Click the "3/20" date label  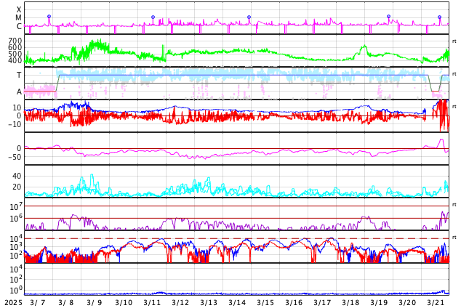(x=407, y=302)
